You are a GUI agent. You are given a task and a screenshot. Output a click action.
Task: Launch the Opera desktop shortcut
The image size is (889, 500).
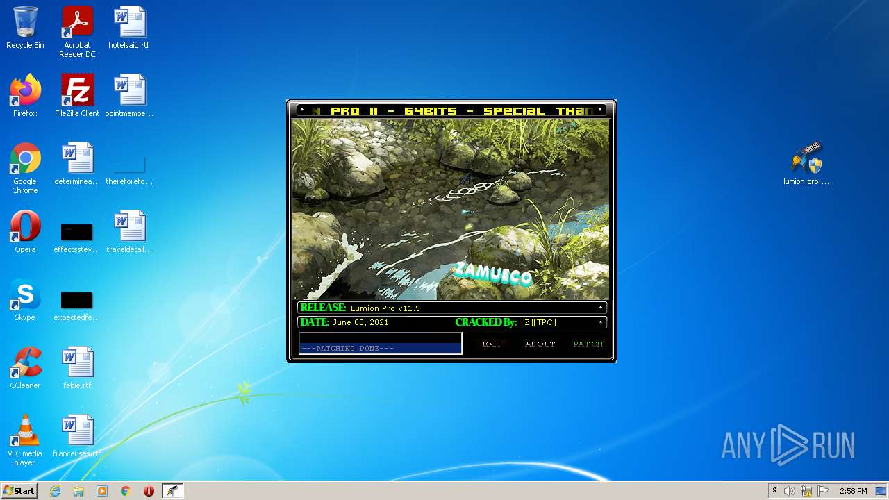click(x=25, y=232)
